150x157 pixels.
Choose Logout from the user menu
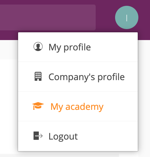pos(78,136)
